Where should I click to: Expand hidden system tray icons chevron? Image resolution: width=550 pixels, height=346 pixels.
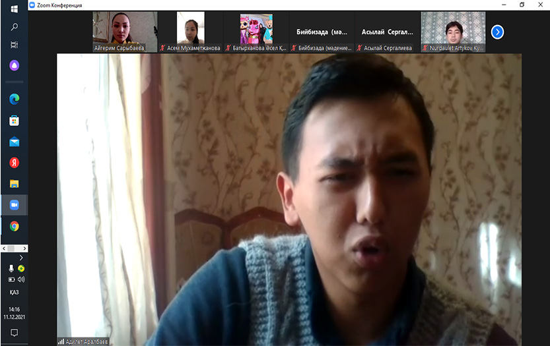point(21,258)
